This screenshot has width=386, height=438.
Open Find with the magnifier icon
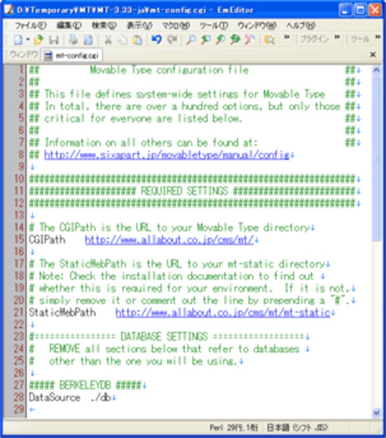pos(191,40)
